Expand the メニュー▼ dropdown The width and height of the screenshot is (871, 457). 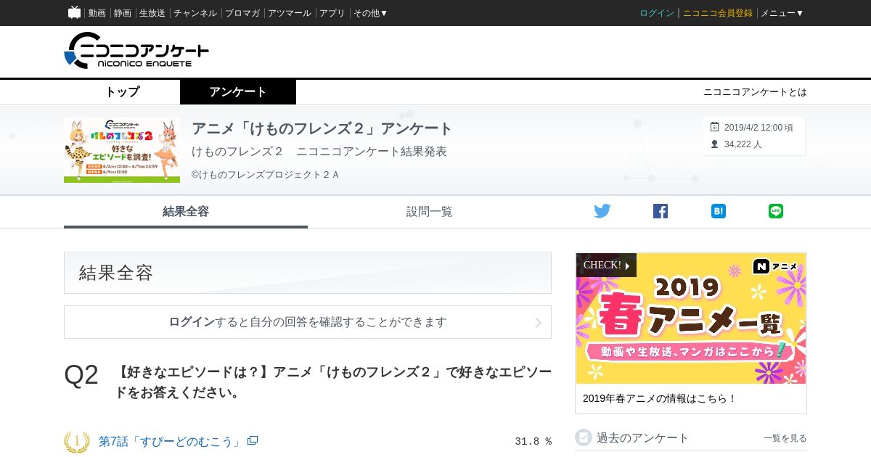pyautogui.click(x=782, y=13)
